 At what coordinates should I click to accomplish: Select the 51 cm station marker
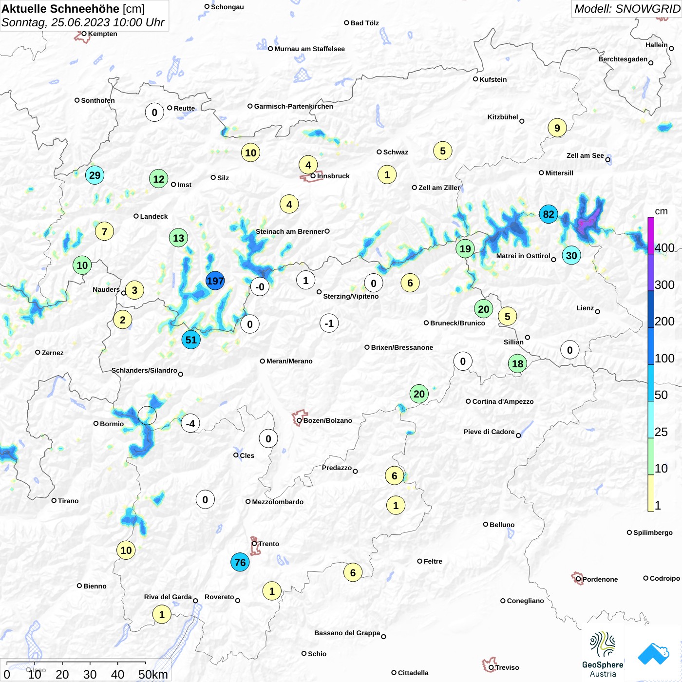(191, 340)
